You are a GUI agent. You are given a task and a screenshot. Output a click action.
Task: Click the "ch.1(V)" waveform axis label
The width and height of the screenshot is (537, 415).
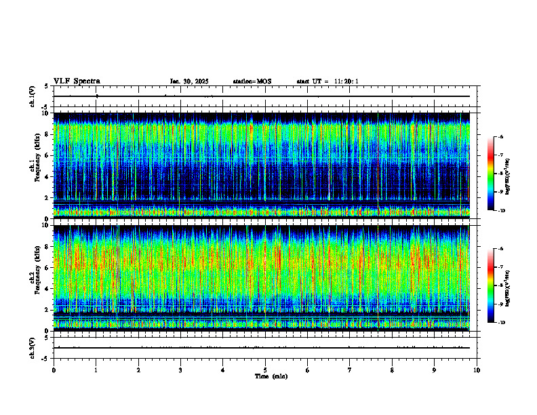(x=33, y=96)
